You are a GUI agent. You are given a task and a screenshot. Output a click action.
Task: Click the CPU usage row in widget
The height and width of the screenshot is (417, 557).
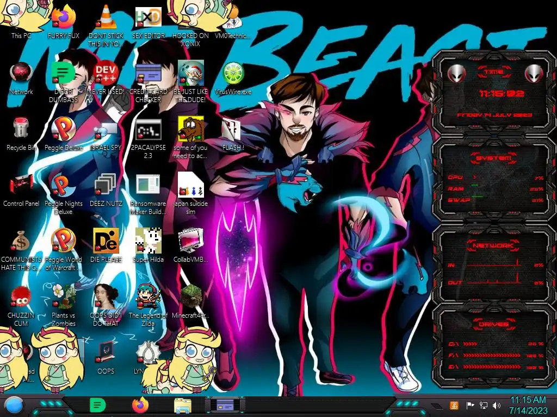(x=496, y=178)
